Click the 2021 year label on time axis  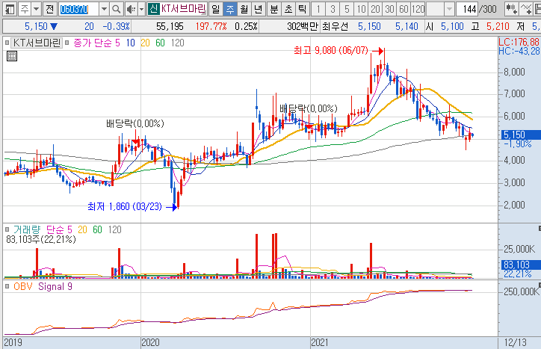320,342
